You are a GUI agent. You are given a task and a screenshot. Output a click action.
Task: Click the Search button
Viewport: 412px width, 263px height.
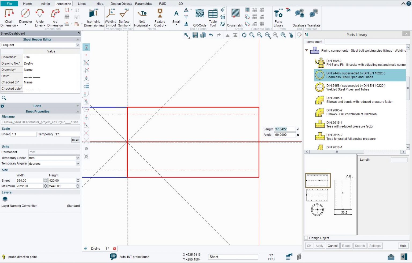360,246
